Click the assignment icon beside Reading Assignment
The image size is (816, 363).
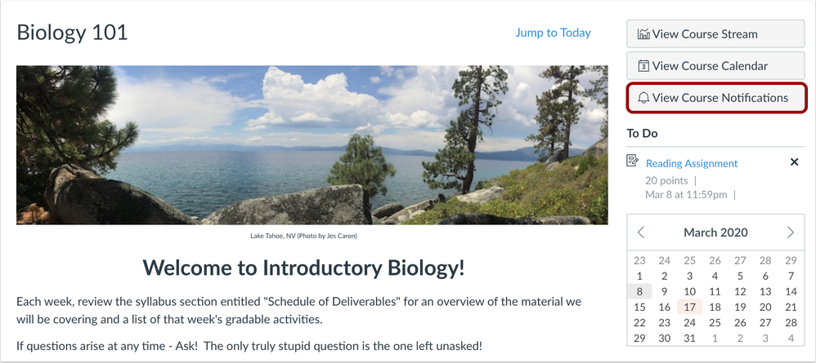[633, 162]
